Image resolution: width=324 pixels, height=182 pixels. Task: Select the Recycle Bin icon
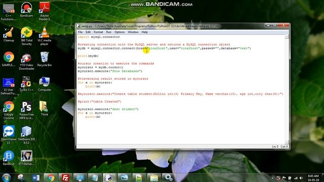45,59
